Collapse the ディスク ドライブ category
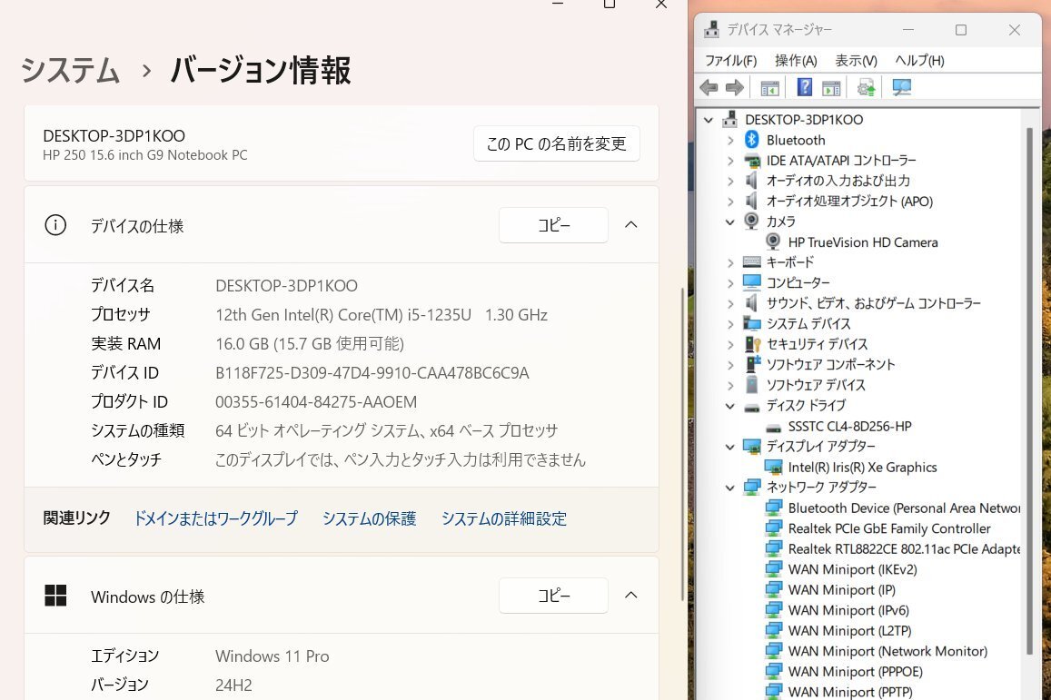This screenshot has width=1051, height=700. [x=730, y=406]
